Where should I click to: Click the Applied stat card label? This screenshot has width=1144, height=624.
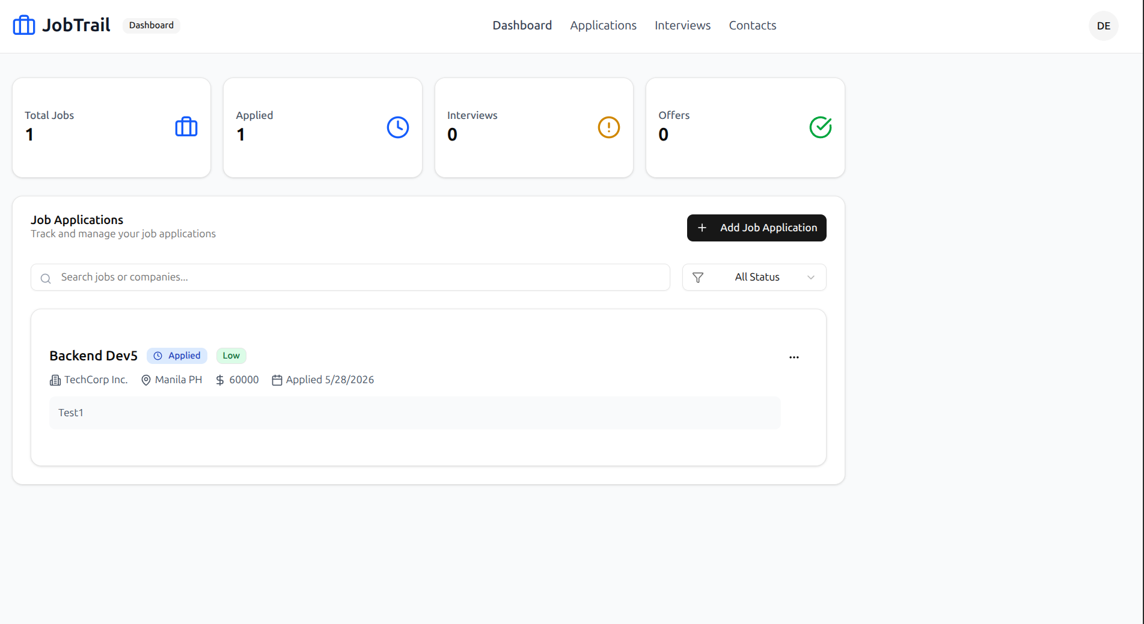click(254, 115)
